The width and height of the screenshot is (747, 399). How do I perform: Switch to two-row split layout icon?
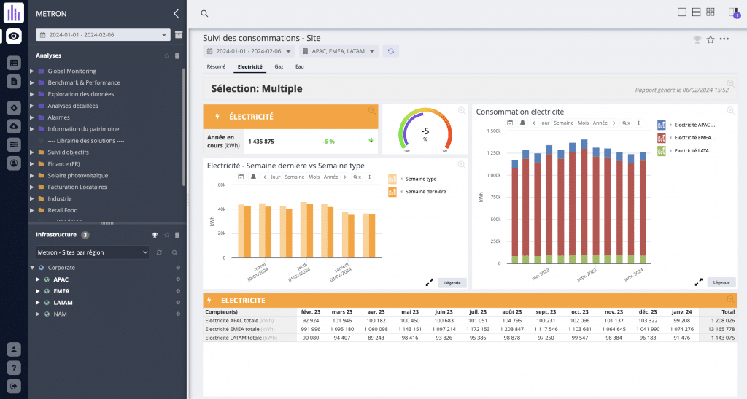click(x=697, y=12)
